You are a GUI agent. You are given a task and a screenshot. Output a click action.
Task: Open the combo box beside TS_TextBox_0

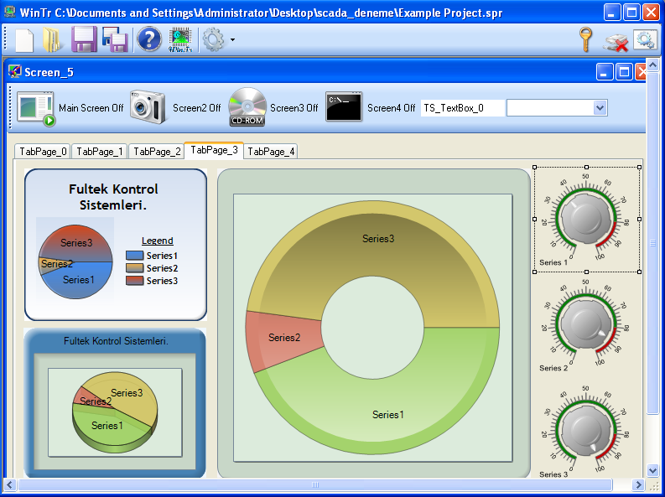click(599, 107)
